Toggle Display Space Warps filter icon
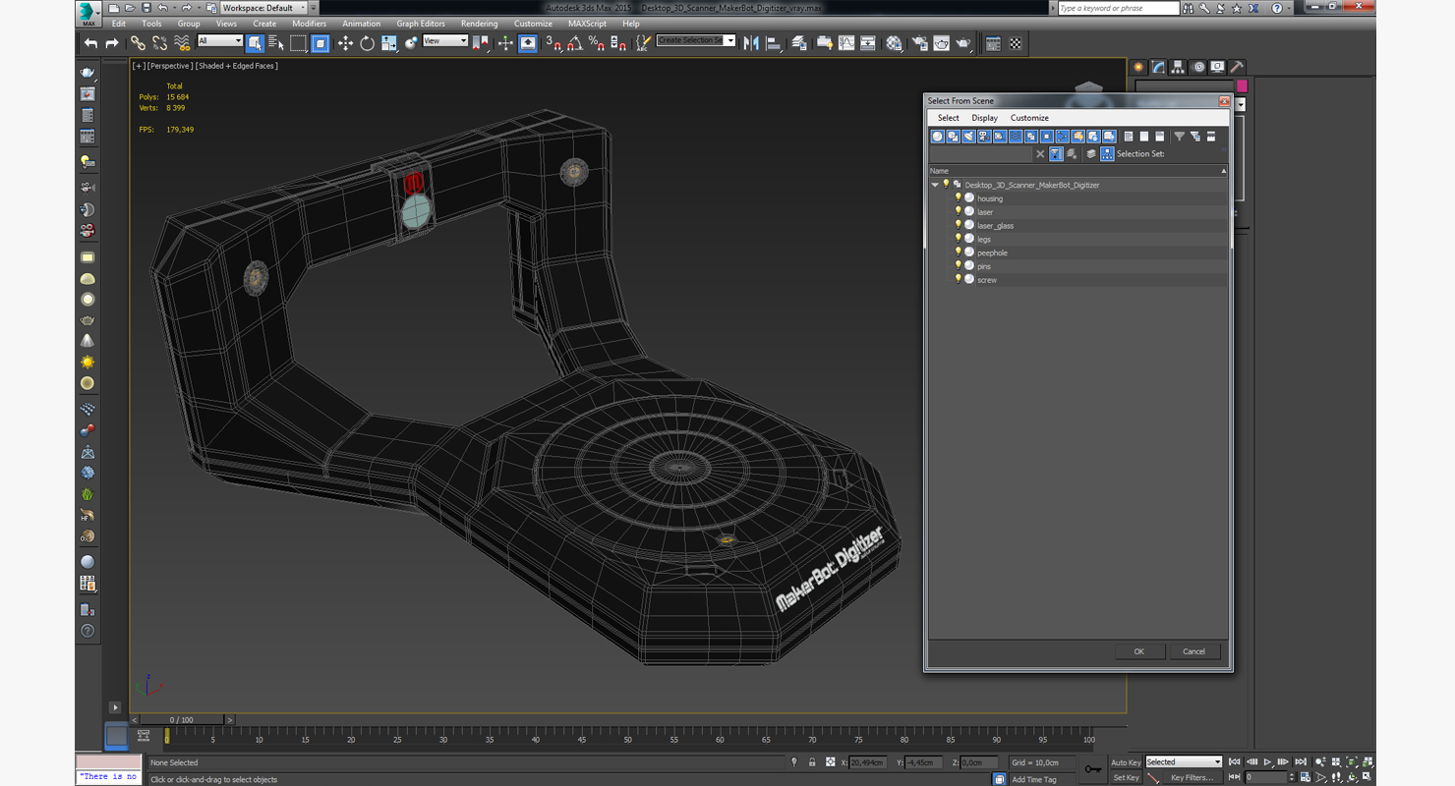Screen dimensions: 1455x786 click(1016, 137)
